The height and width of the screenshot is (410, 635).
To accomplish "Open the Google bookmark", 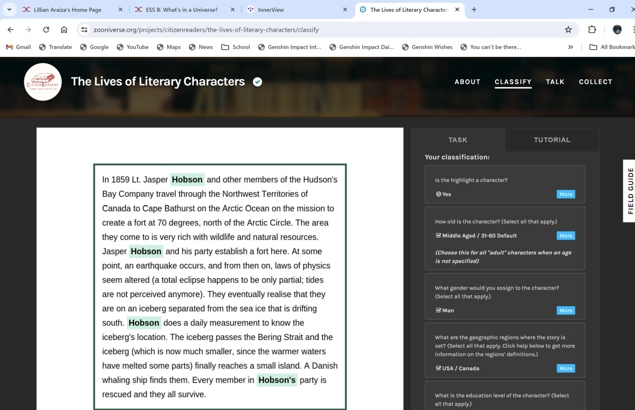I will pyautogui.click(x=94, y=47).
